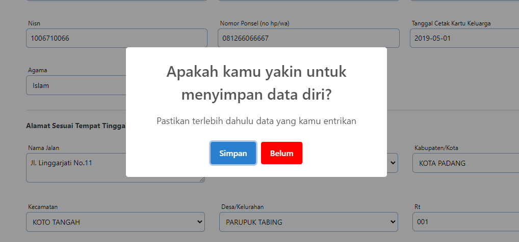Click the Rt input field with 001
Screen dimensions: 519x242
465,222
